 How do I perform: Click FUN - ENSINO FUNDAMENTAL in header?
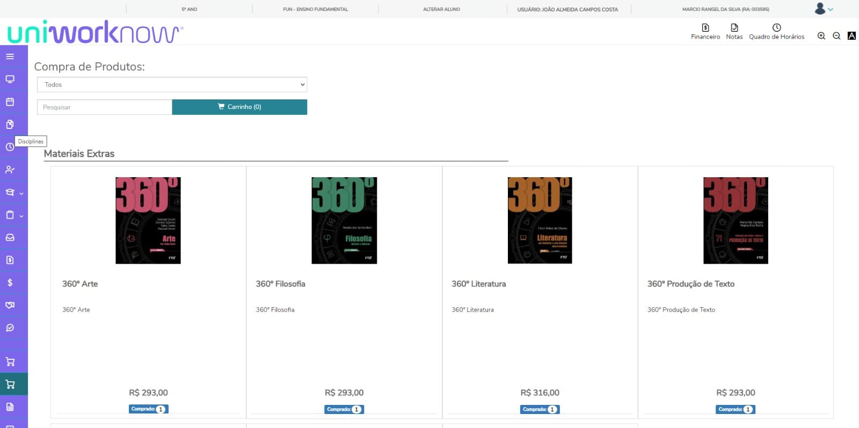[x=315, y=9]
